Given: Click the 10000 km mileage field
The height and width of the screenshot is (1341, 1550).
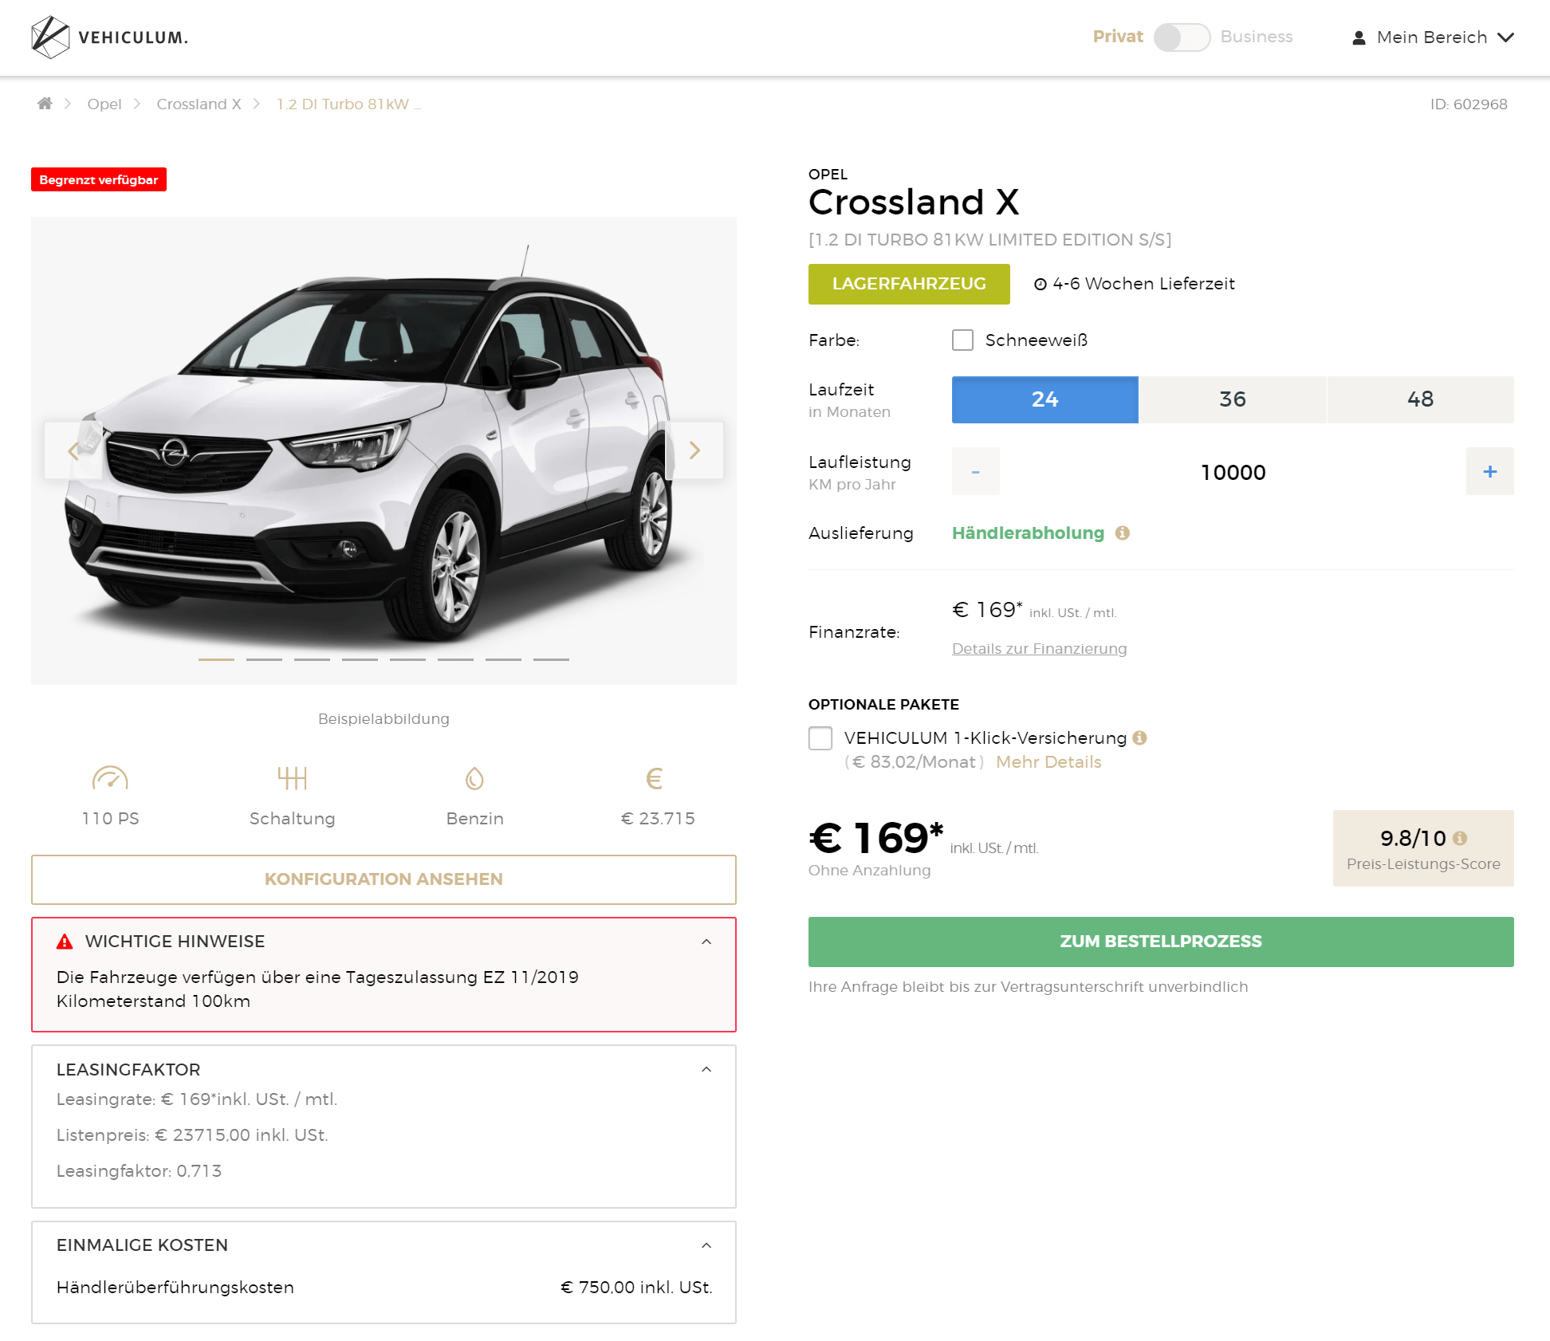Looking at the screenshot, I should [x=1233, y=472].
